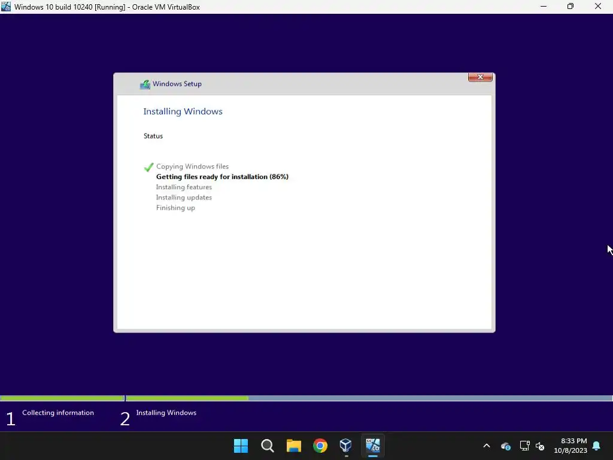Screen dimensions: 613x460
Task: Launch Google Chrome from the taskbar
Action: pyautogui.click(x=320, y=446)
